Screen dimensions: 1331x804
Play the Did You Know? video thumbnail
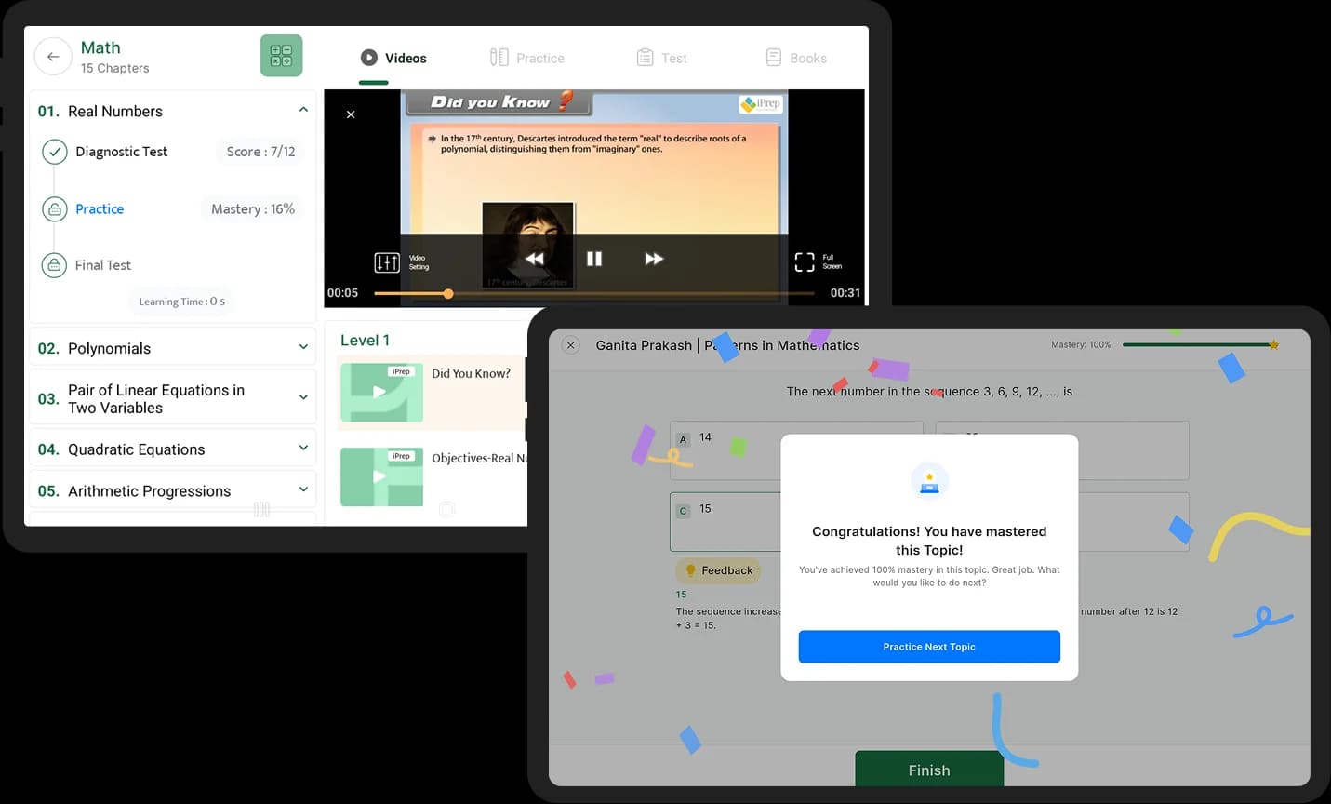381,393
